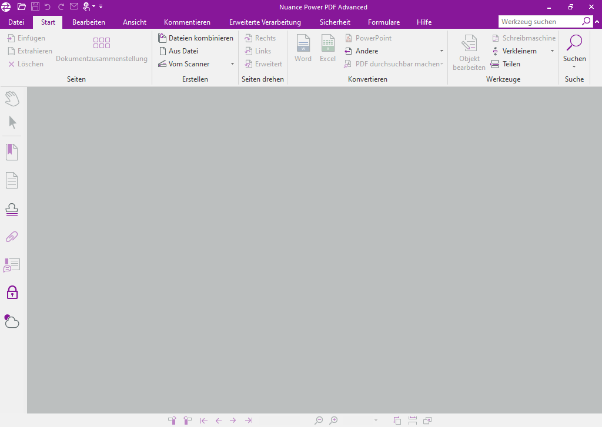Click Aus Datei to create PDF

click(x=183, y=51)
